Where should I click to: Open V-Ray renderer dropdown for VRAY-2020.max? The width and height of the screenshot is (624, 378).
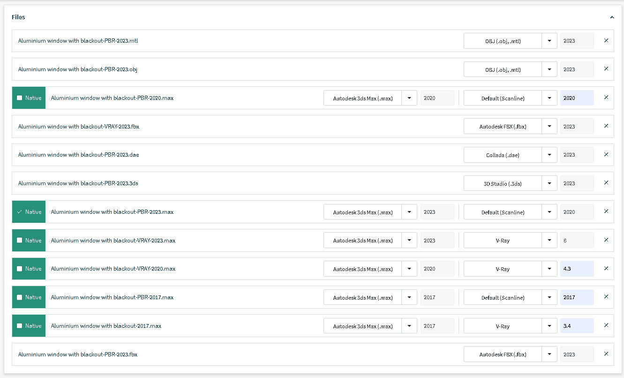click(549, 269)
